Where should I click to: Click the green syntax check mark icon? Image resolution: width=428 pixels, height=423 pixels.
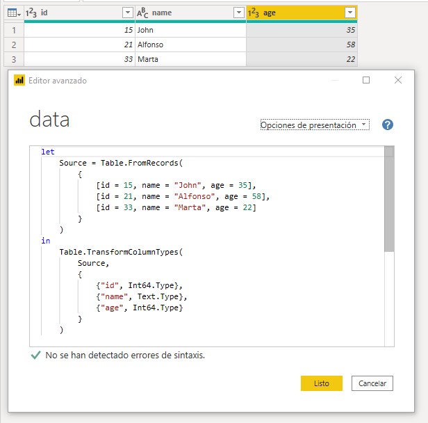35,356
